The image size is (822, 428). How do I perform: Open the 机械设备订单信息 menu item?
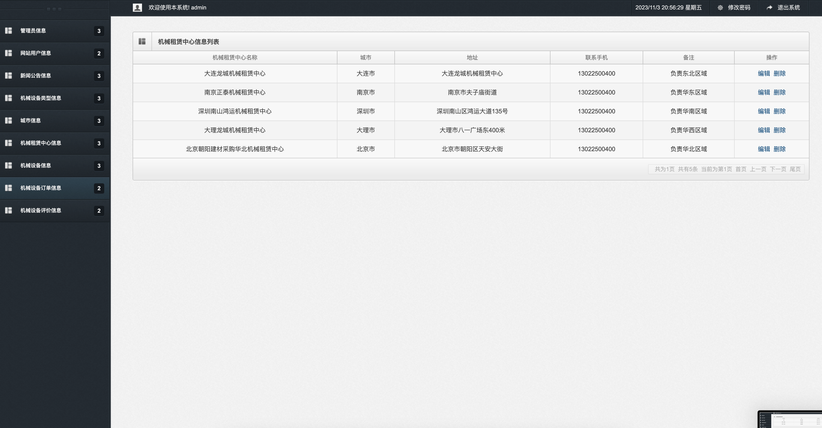[x=41, y=188]
